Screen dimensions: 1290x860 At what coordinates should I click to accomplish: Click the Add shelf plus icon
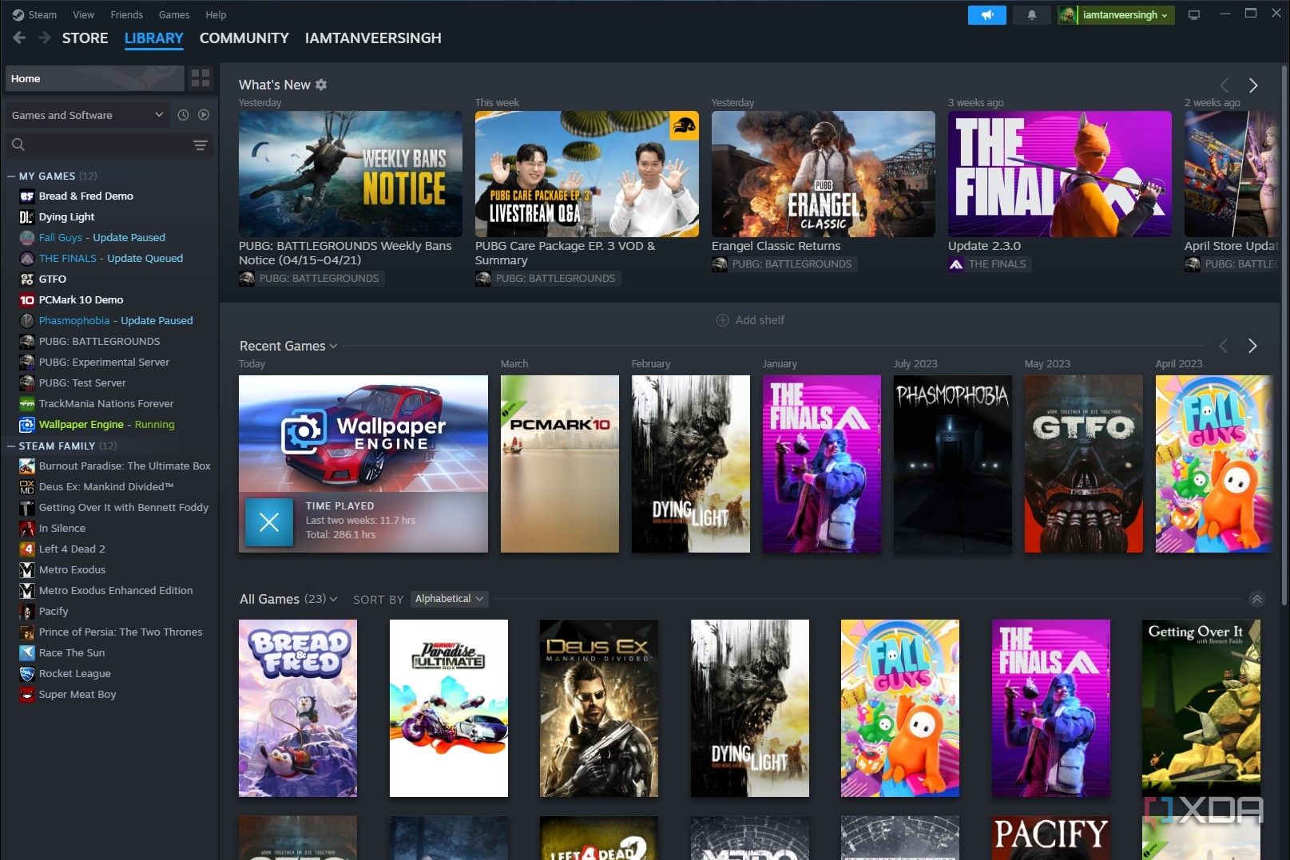coord(722,320)
